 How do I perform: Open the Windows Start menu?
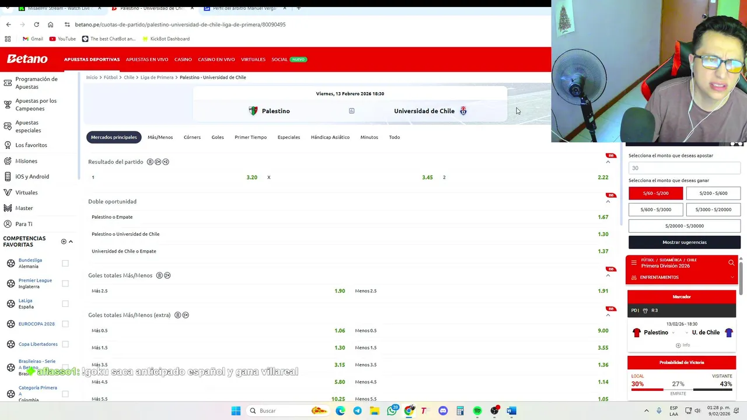click(x=236, y=411)
